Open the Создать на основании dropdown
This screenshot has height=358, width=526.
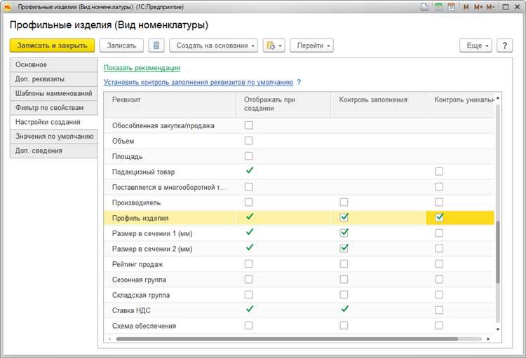pyautogui.click(x=213, y=46)
